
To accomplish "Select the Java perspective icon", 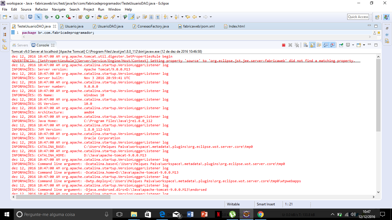I will tap(386, 17).
